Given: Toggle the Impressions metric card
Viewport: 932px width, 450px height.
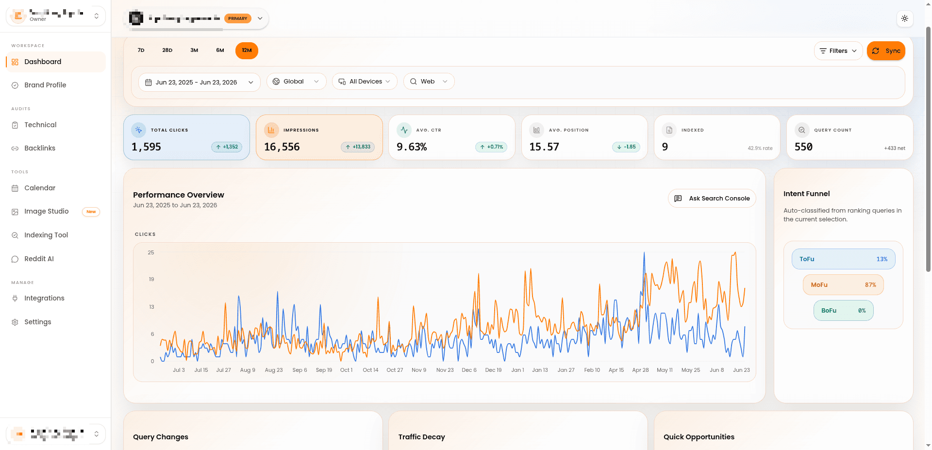Looking at the screenshot, I should pos(319,137).
